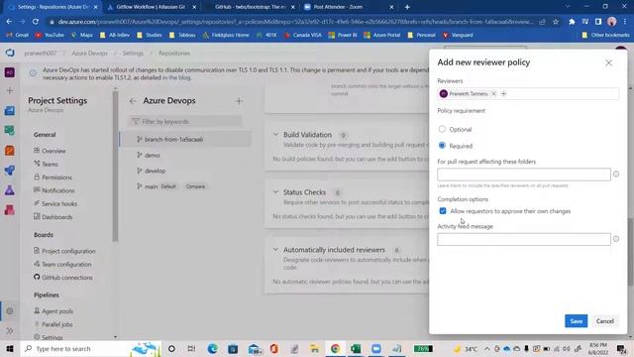Select the main branch
The image size is (634, 357).
click(151, 186)
